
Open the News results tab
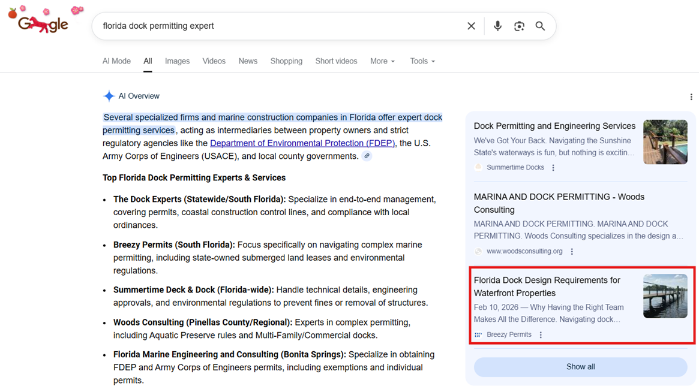pyautogui.click(x=248, y=61)
